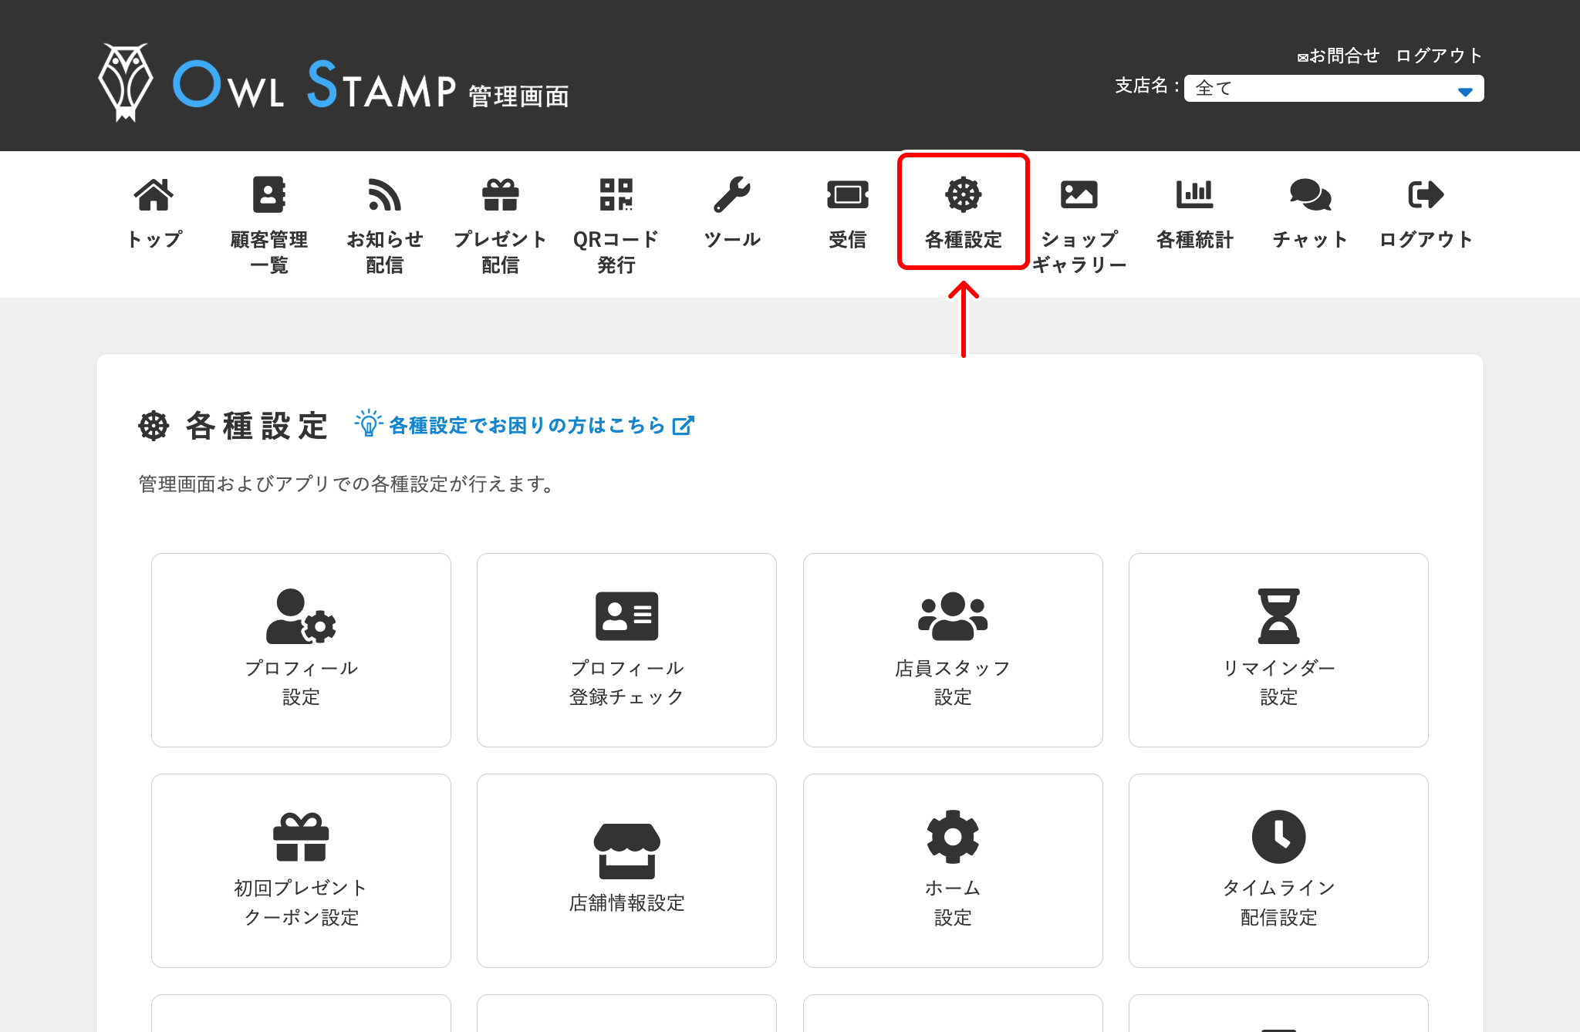The height and width of the screenshot is (1032, 1580).
Task: Click the プレゼント配信 menu label
Action: click(501, 252)
